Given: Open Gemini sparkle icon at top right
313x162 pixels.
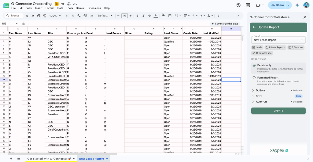Looking at the screenshot, I should point(297,5).
